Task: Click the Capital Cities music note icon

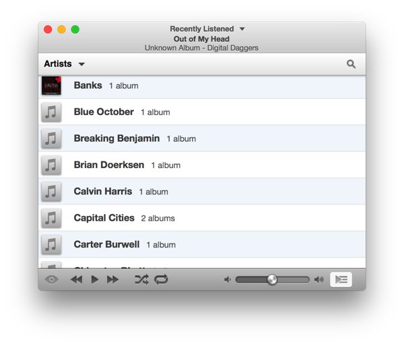Action: click(x=51, y=218)
